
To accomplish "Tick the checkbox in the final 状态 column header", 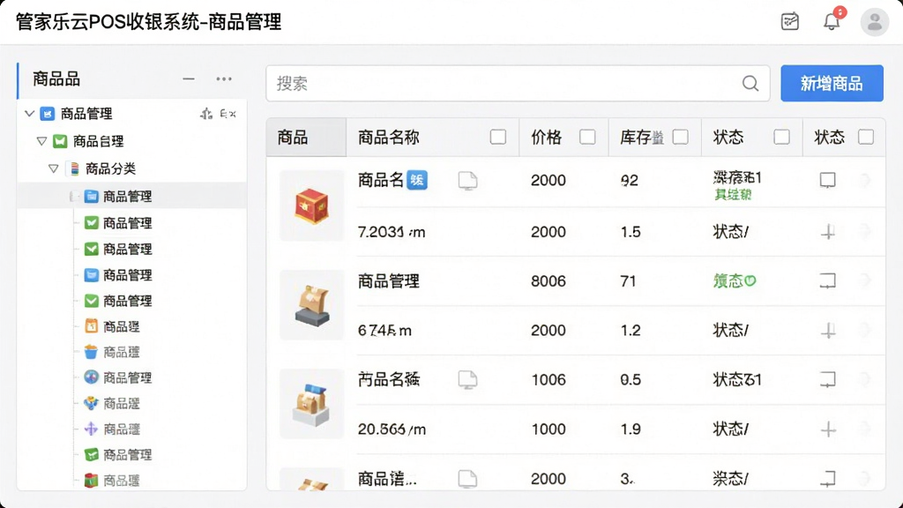I will [x=866, y=137].
